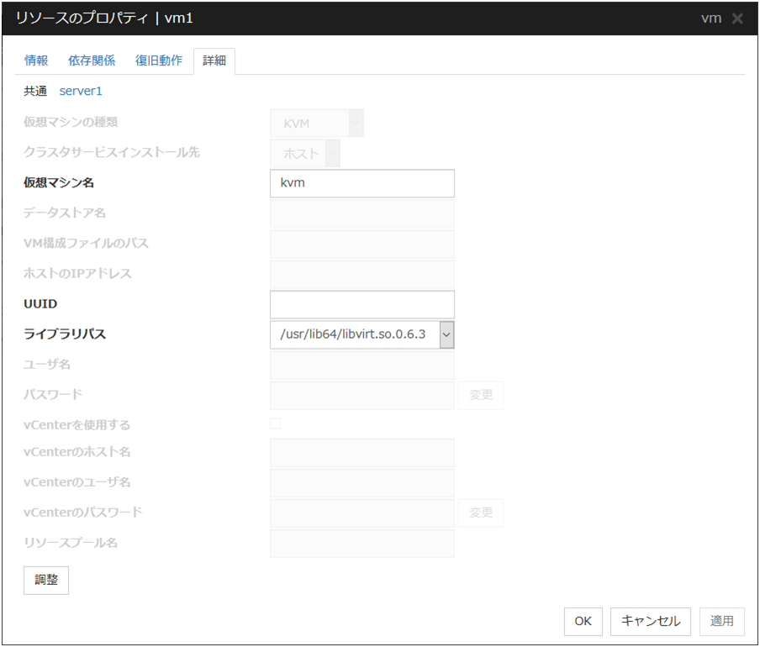Focus the UUID text field

[x=362, y=304]
